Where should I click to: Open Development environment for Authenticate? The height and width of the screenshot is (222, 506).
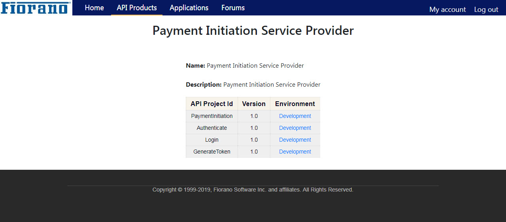295,128
